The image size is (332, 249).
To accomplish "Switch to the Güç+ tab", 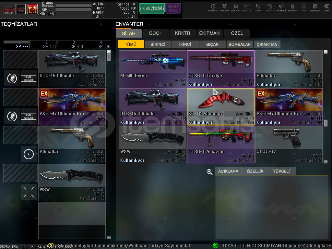I will coord(156,33).
